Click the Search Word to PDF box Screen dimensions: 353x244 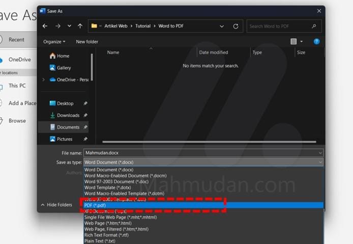point(280,26)
